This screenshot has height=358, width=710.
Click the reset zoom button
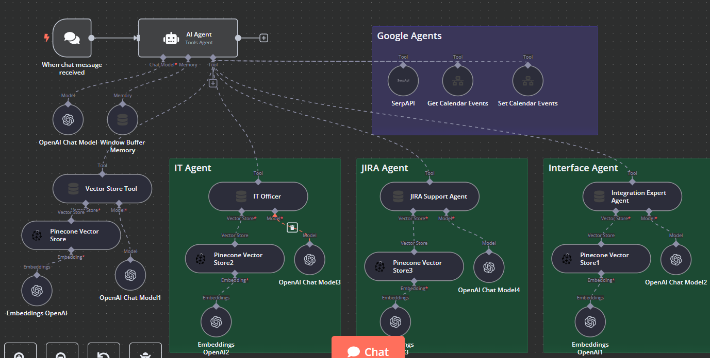(x=104, y=354)
